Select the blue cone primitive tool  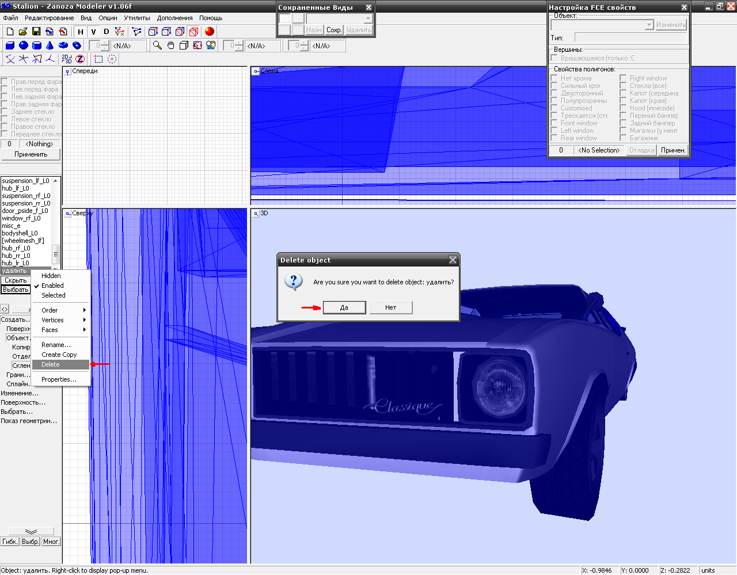click(x=50, y=45)
